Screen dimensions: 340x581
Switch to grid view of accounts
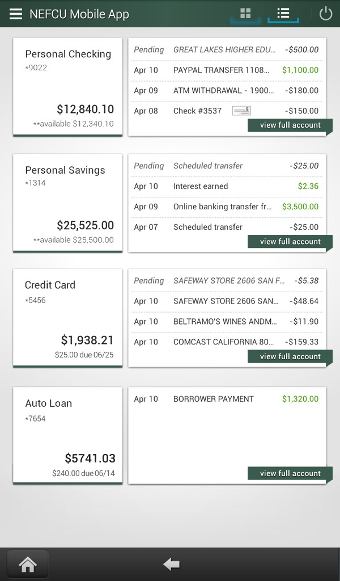point(245,14)
